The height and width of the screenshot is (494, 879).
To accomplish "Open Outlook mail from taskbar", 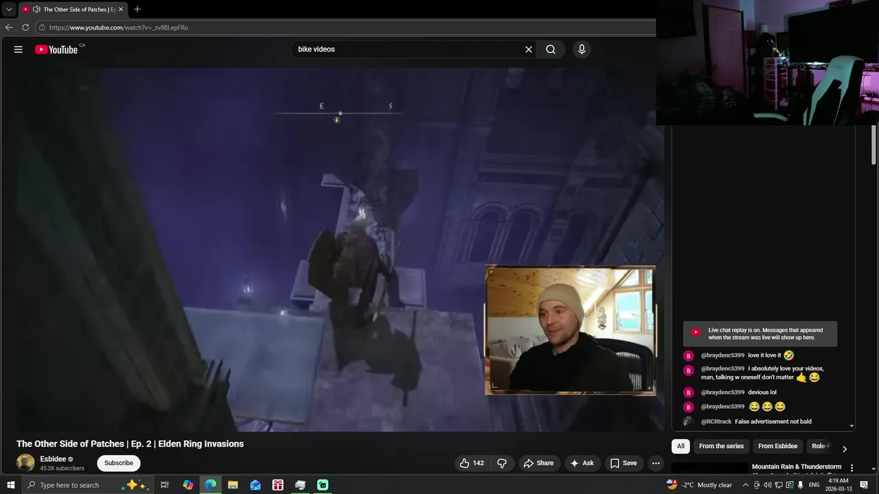I will coord(255,485).
